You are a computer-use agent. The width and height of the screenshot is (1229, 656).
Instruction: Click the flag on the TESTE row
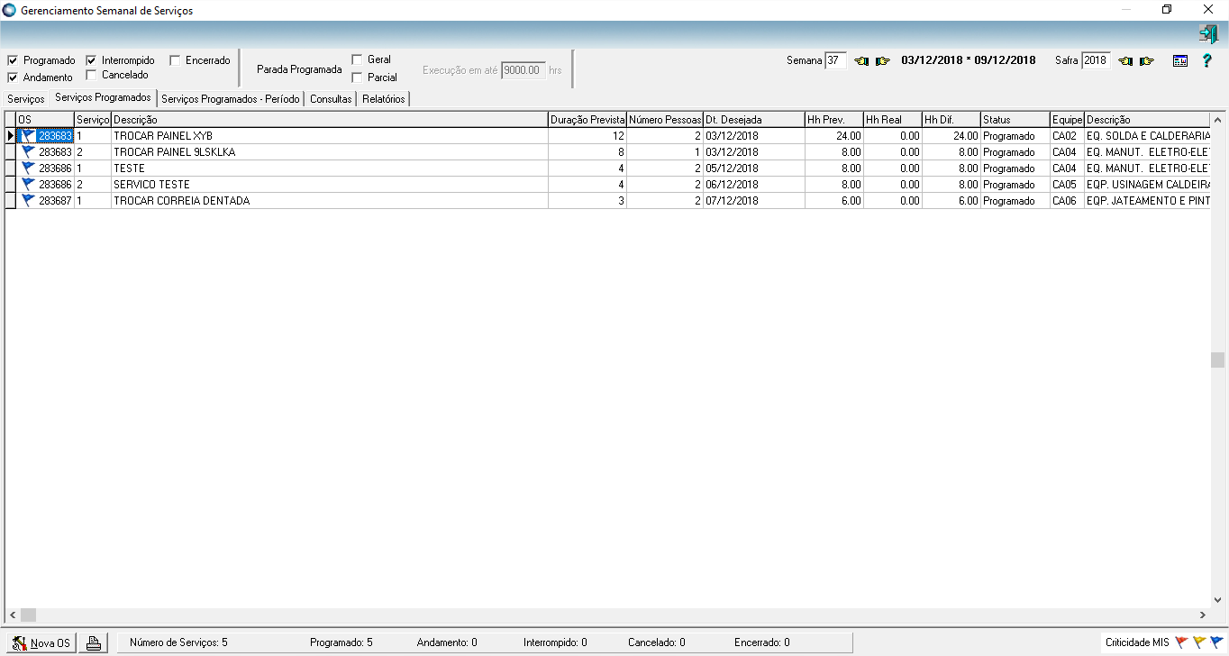tap(28, 169)
